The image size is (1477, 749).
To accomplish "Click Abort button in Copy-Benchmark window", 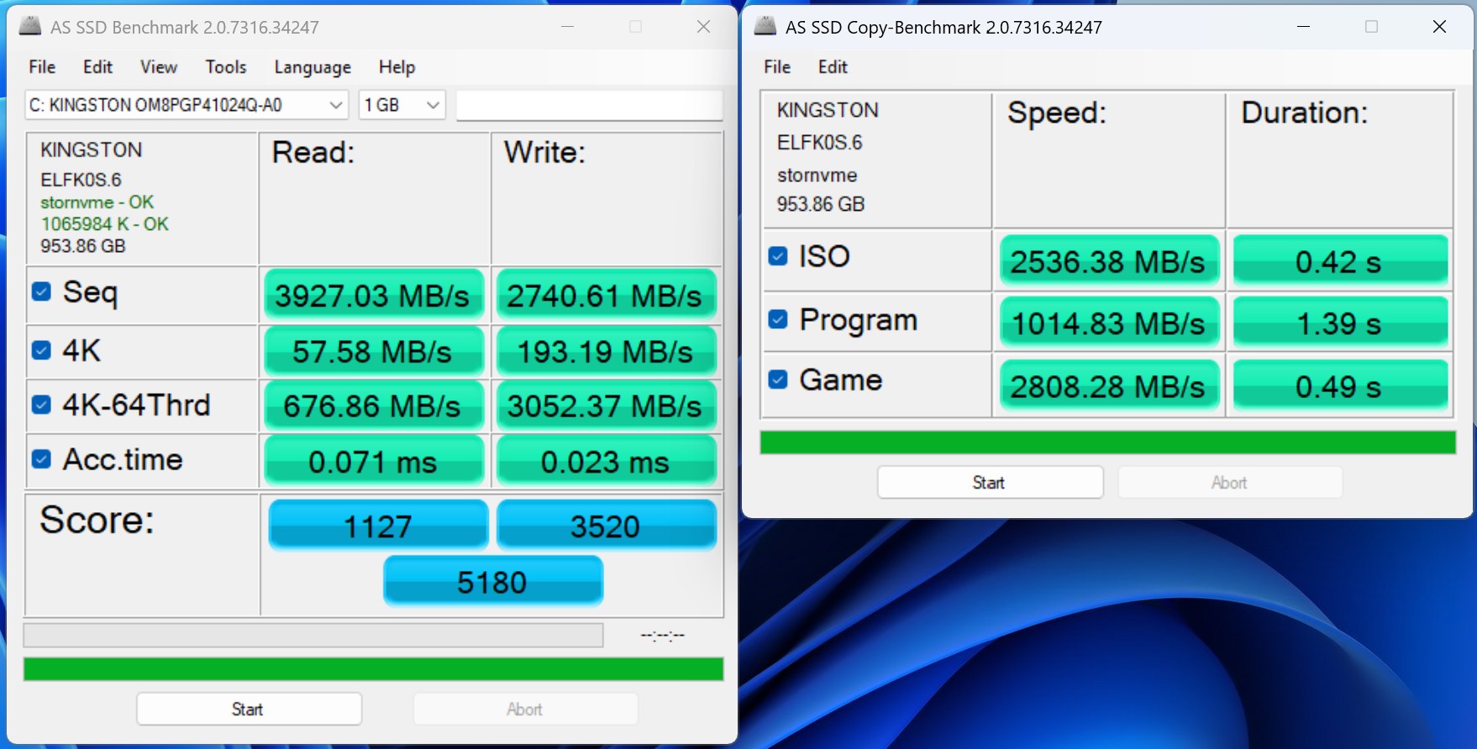I will click(x=1229, y=483).
